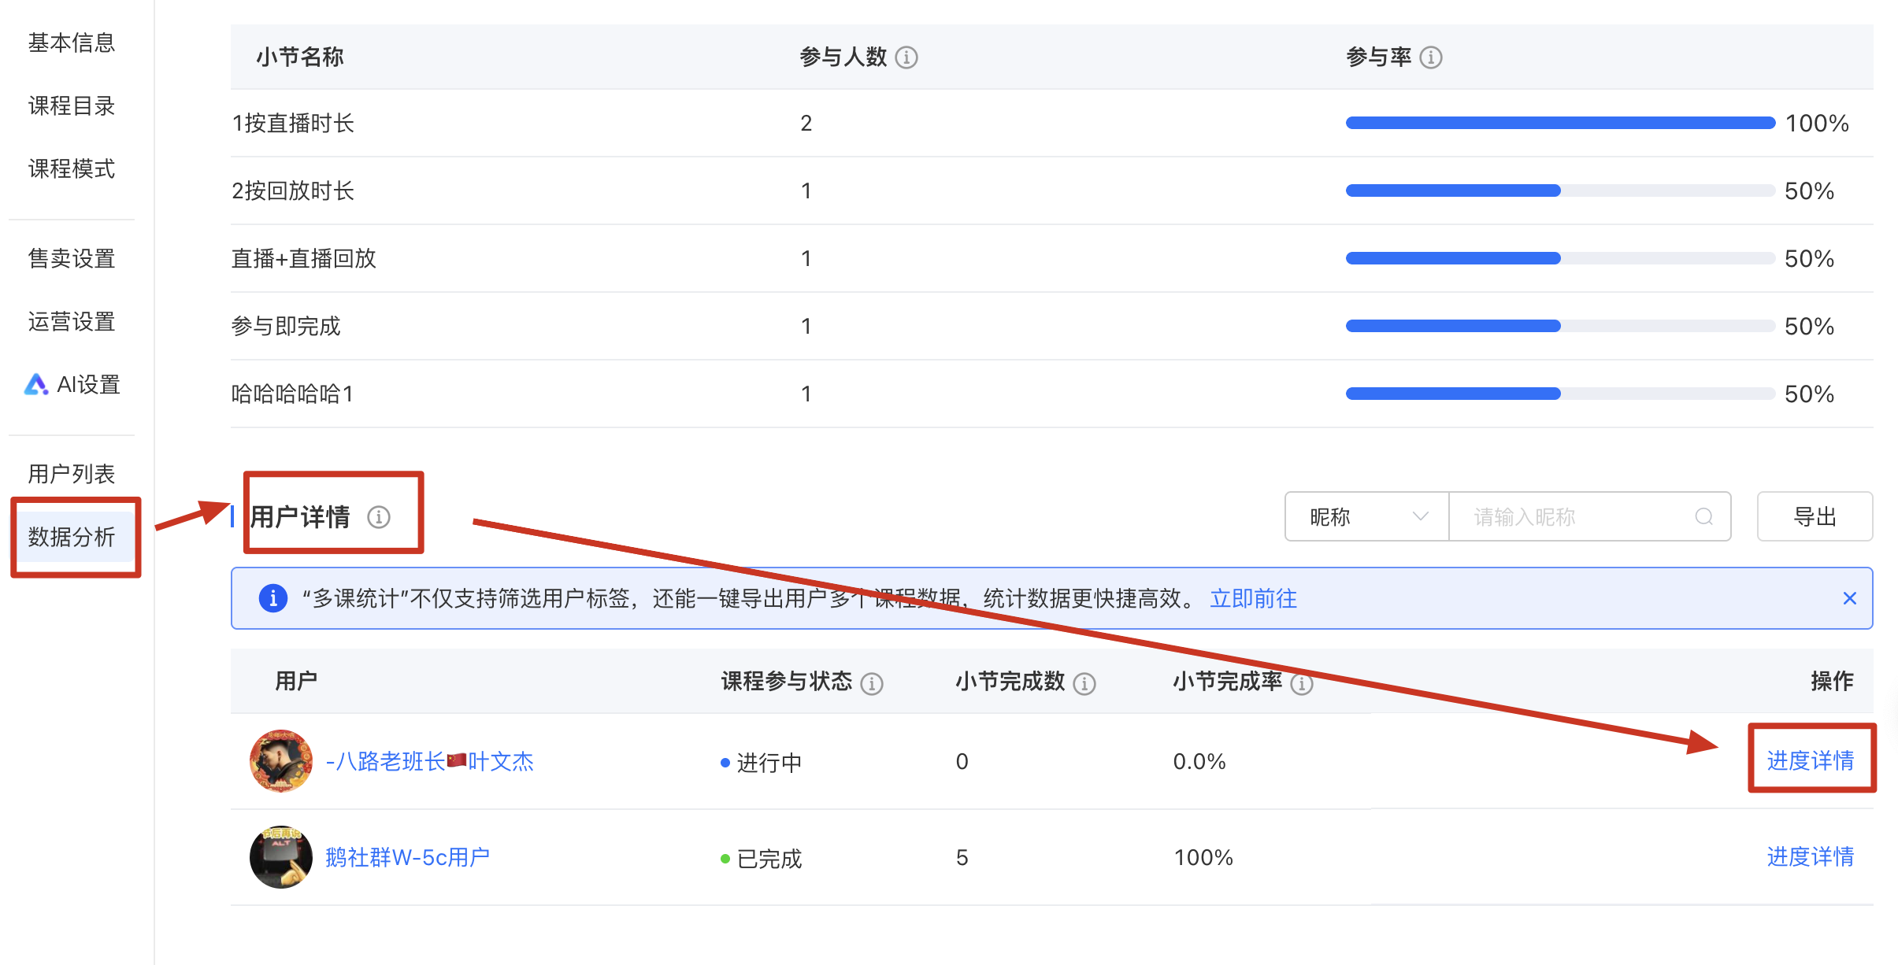Open 鹅社群W-5c用户 profile link

pyautogui.click(x=407, y=857)
